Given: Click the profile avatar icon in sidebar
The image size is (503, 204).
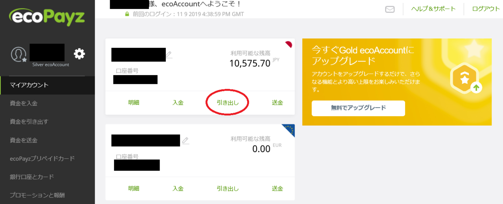Looking at the screenshot, I should tap(18, 54).
